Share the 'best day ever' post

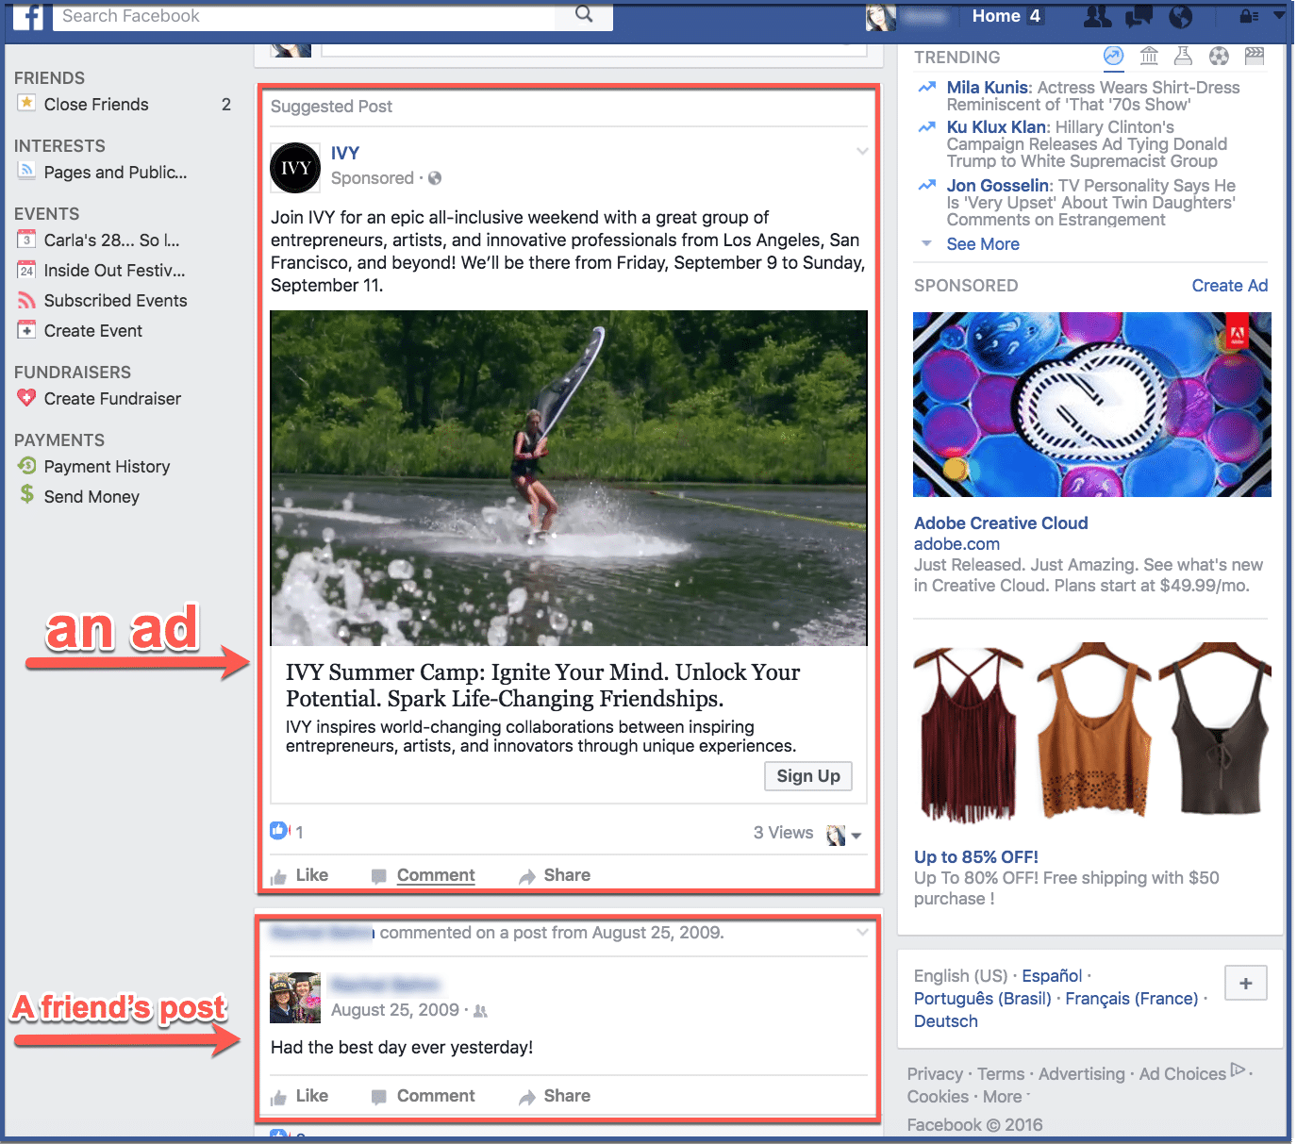pos(555,1096)
